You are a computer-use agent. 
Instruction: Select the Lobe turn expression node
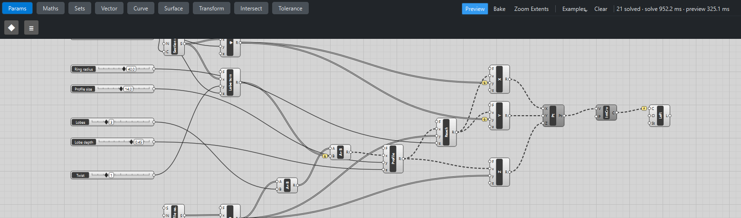[x=230, y=82]
